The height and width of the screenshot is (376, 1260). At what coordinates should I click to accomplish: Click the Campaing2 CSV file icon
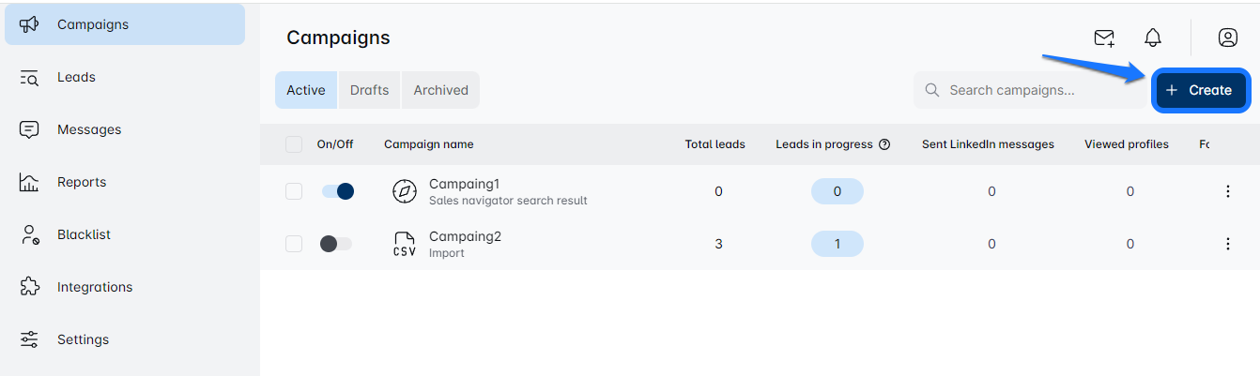[404, 244]
